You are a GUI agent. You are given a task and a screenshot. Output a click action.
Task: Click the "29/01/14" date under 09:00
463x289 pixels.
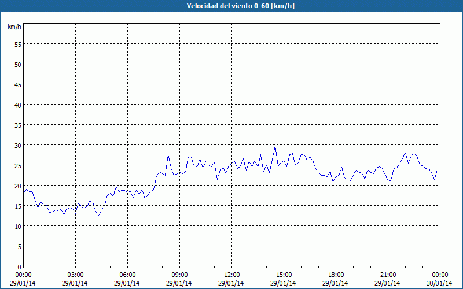pos(179,283)
